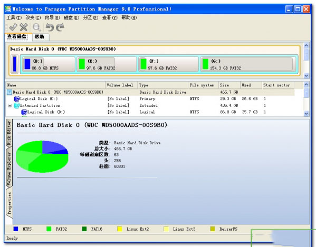Select the (G:) 154.3 GB FAT32 partition

(248, 64)
